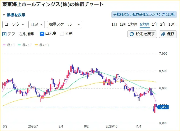This screenshot has height=131, width=180.
Task: Select the 6カ月 period tab
Action: 145,24
